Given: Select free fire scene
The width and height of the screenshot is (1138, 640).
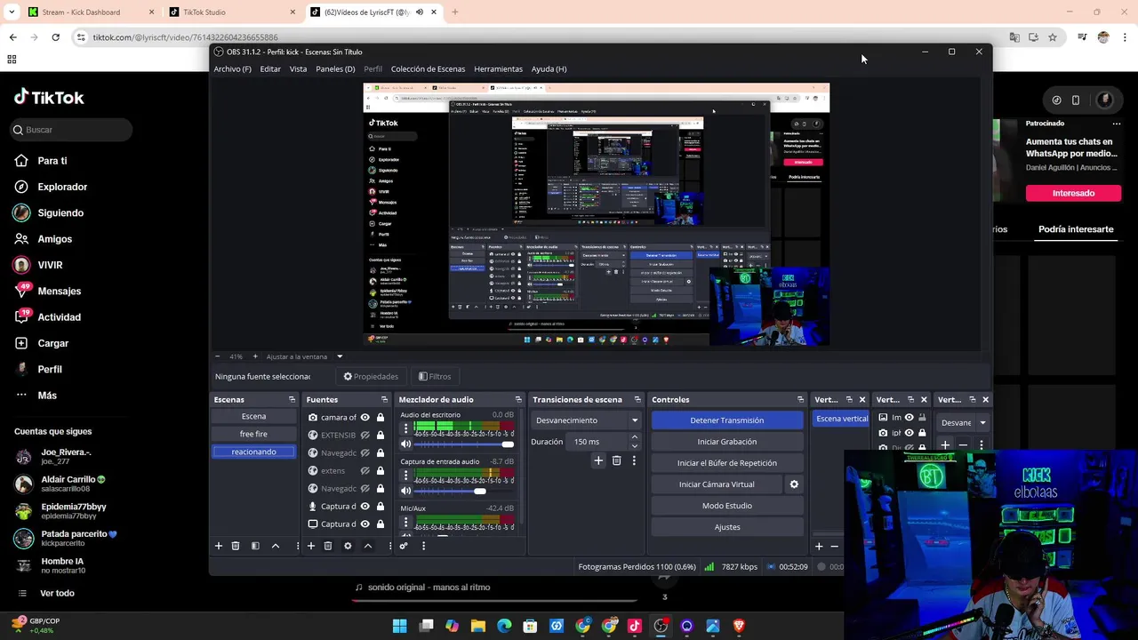Looking at the screenshot, I should pos(253,434).
